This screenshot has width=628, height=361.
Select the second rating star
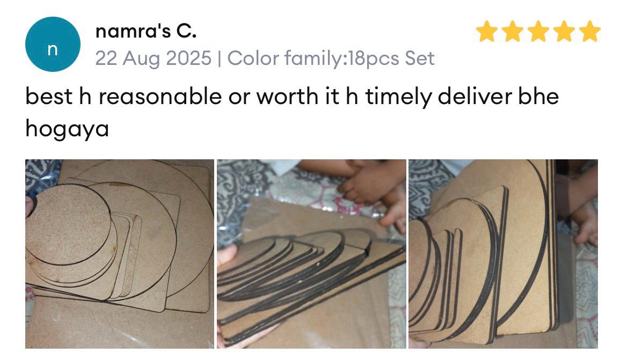(x=513, y=32)
